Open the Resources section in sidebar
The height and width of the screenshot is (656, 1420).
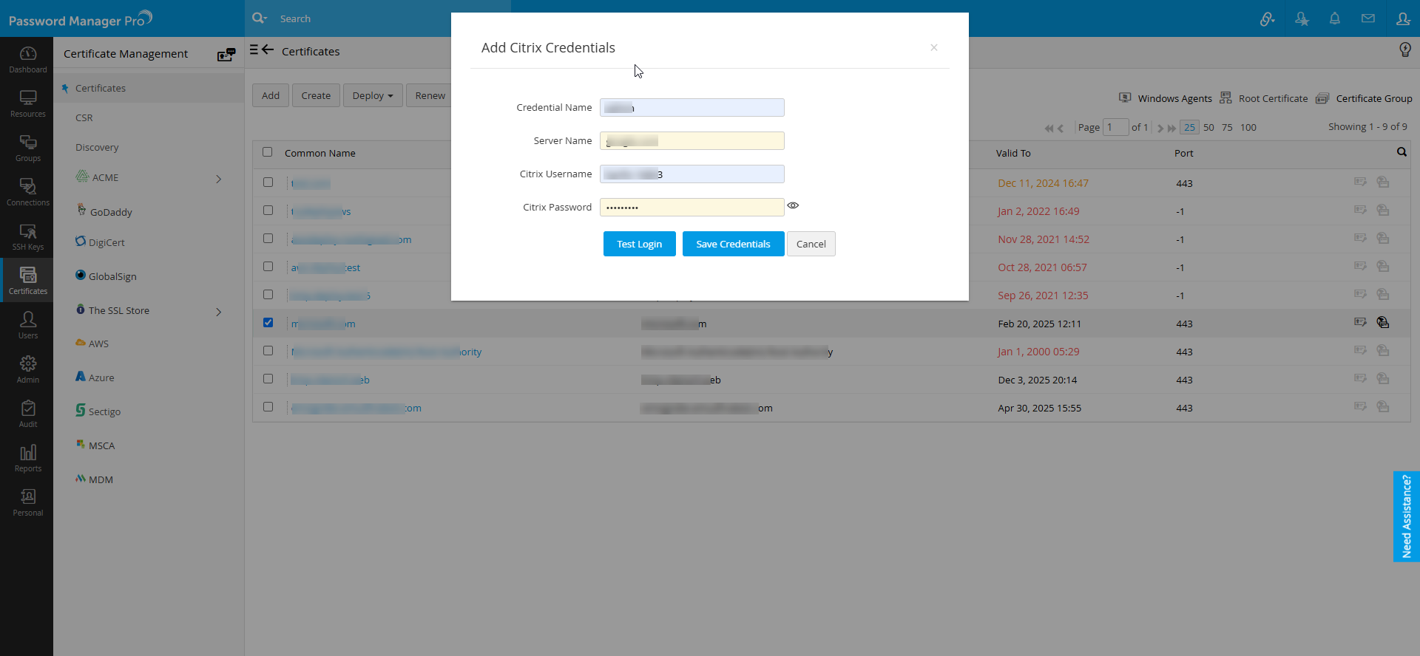pos(27,103)
